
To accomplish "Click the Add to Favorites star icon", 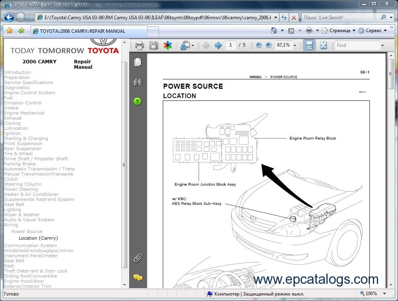I will point(21,30).
